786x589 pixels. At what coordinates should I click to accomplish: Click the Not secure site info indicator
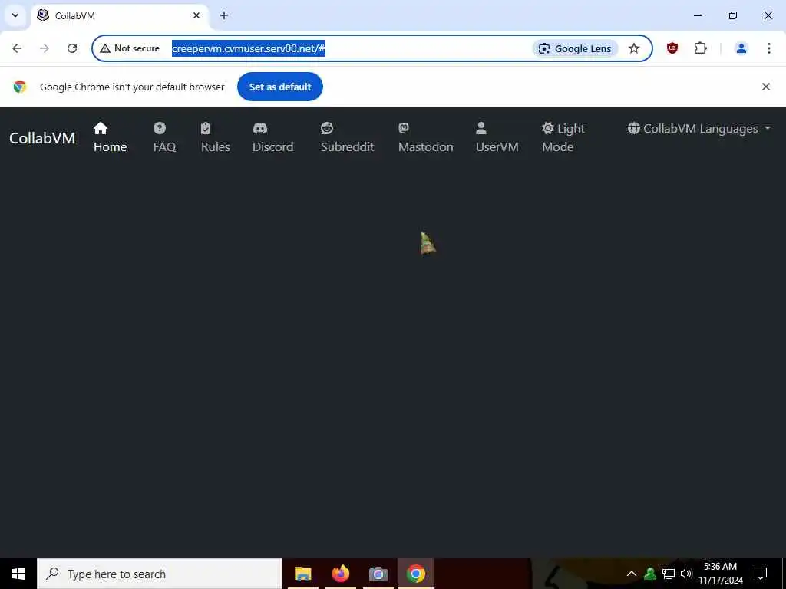coord(130,48)
